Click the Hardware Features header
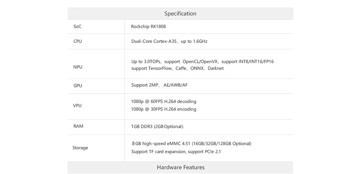The height and width of the screenshot is (174, 361). pyautogui.click(x=180, y=167)
